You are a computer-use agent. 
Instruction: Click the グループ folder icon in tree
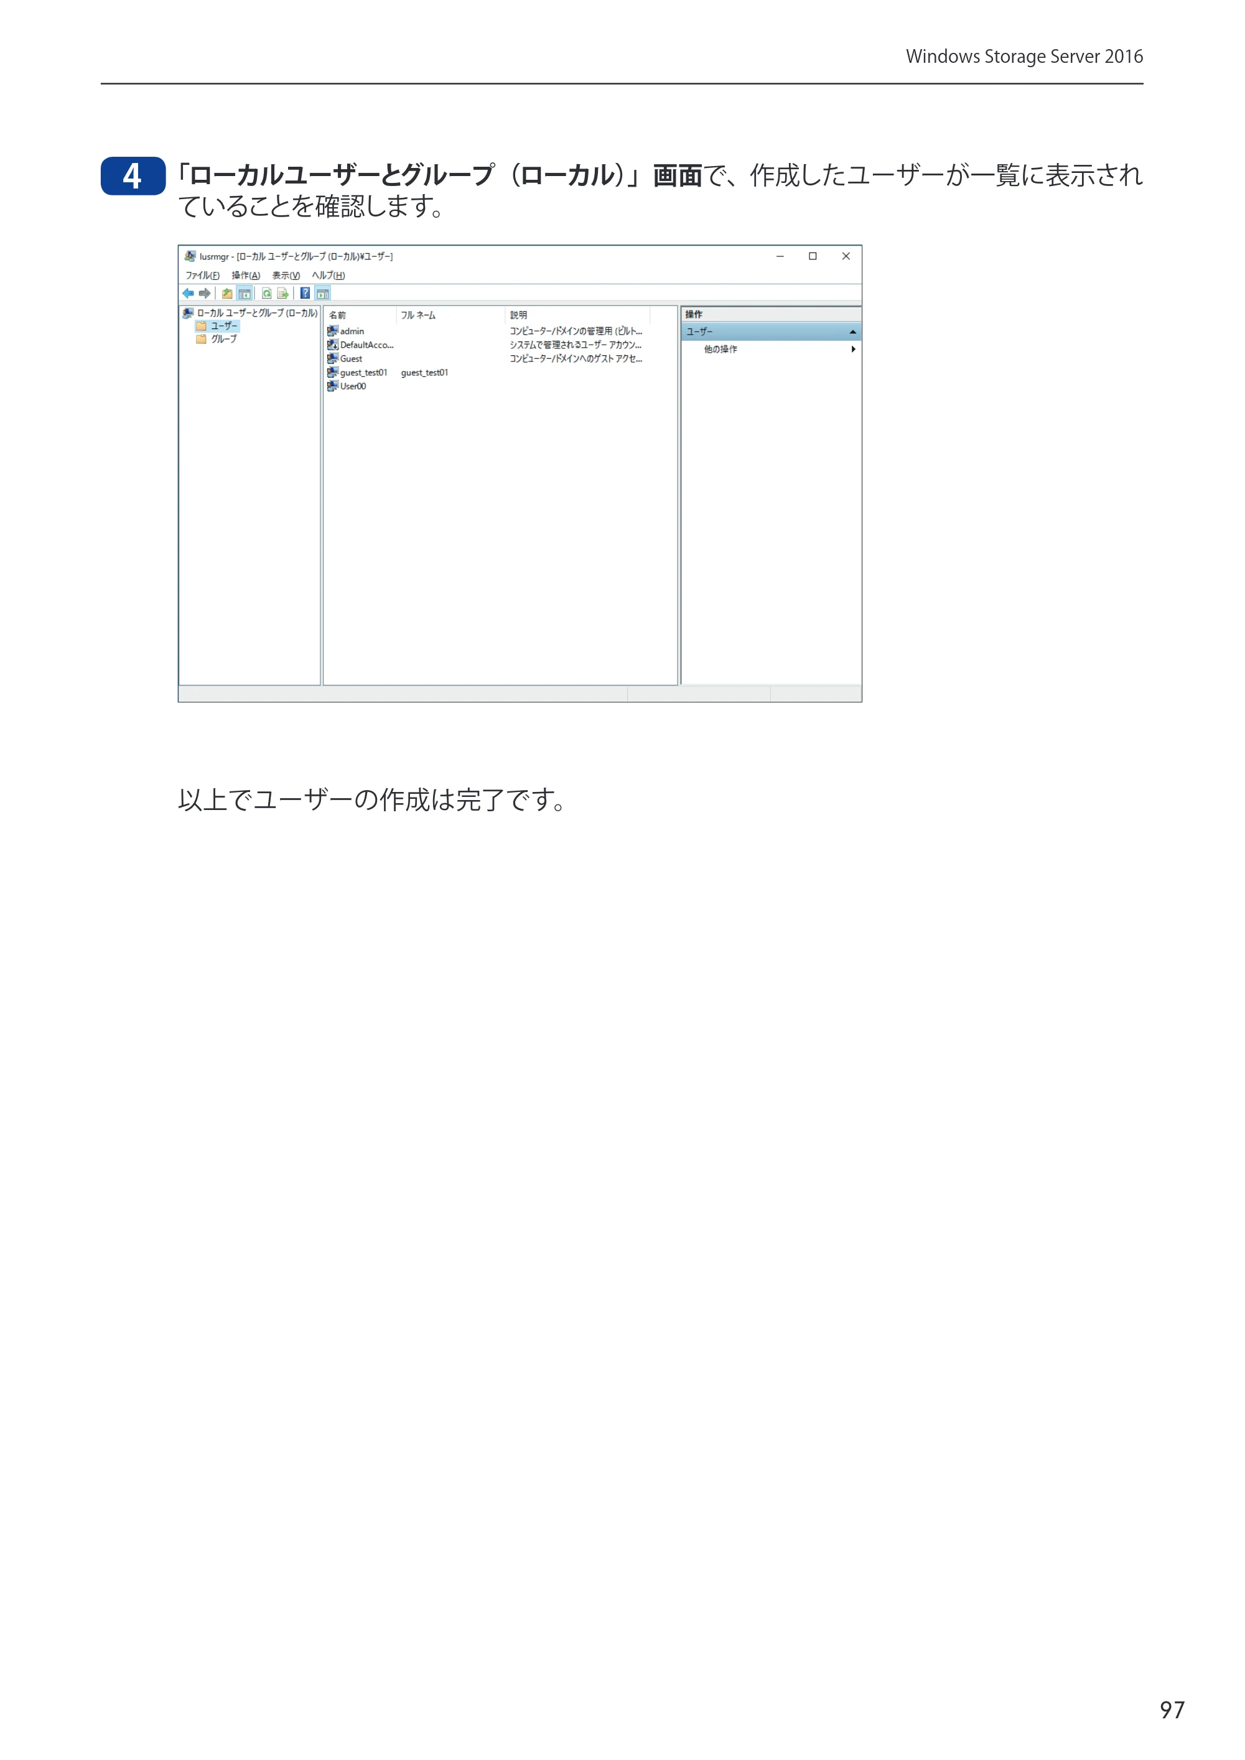[x=202, y=339]
